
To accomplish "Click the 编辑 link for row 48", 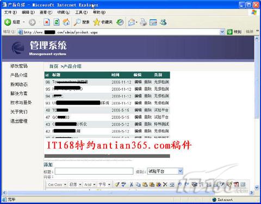I will tap(138, 110).
